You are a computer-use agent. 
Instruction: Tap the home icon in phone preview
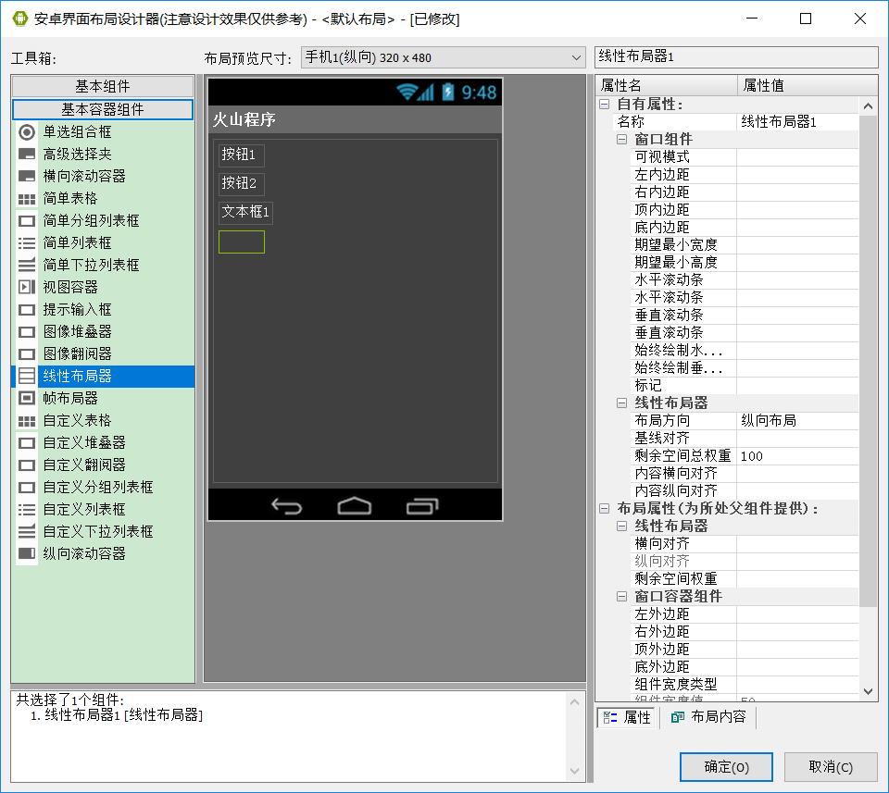355,506
